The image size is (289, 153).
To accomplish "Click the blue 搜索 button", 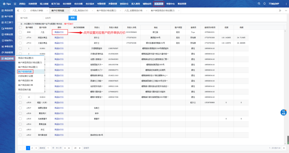I will click(x=73, y=18).
